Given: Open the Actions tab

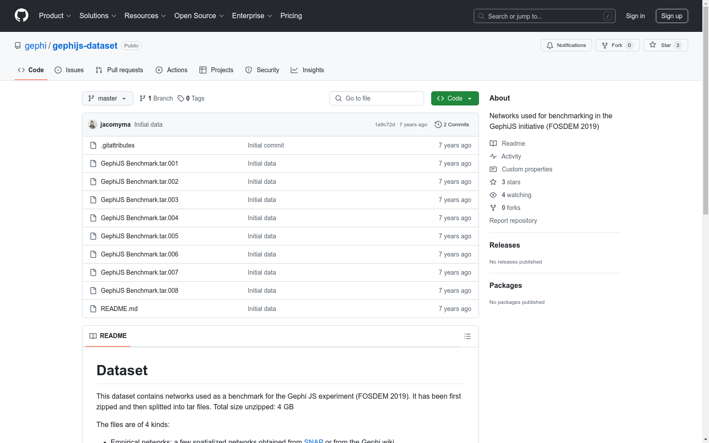Looking at the screenshot, I should (x=171, y=70).
